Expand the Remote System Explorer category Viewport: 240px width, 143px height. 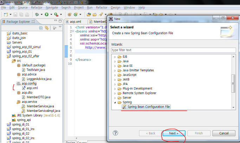click(x=115, y=93)
